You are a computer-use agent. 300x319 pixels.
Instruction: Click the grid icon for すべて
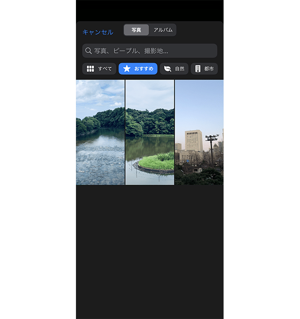point(90,69)
